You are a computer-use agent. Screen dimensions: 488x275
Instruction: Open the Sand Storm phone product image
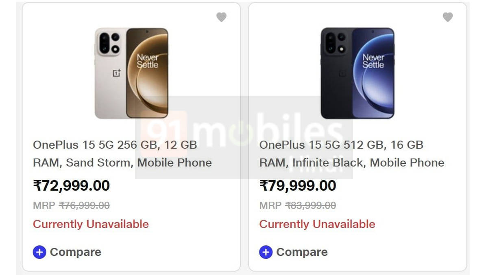coord(131,73)
